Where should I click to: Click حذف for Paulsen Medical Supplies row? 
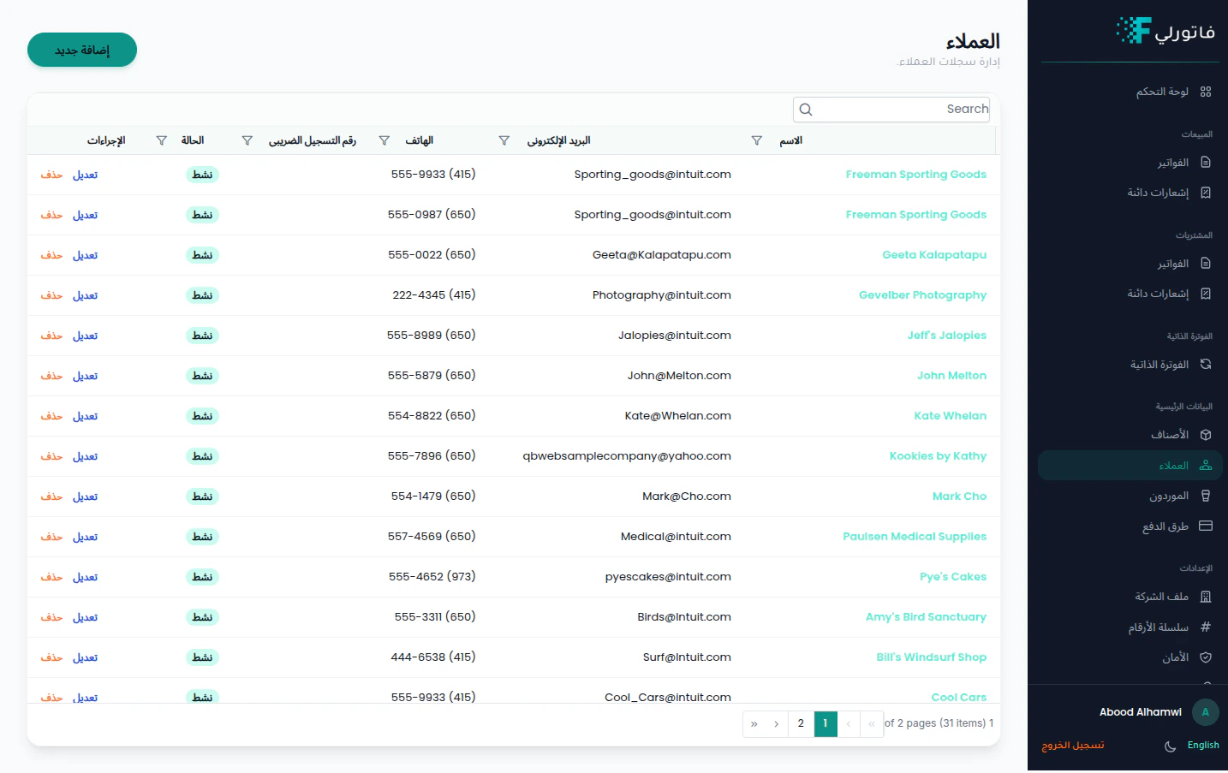pyautogui.click(x=51, y=537)
